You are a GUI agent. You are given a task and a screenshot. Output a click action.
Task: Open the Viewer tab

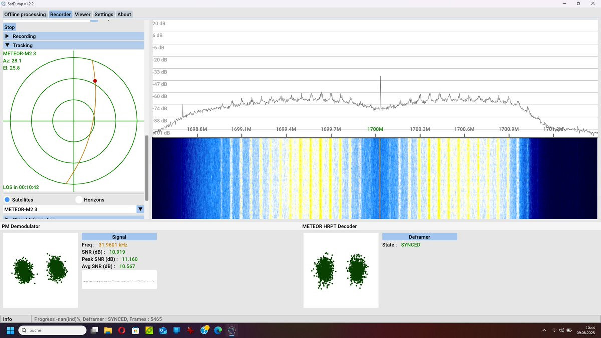tap(83, 14)
